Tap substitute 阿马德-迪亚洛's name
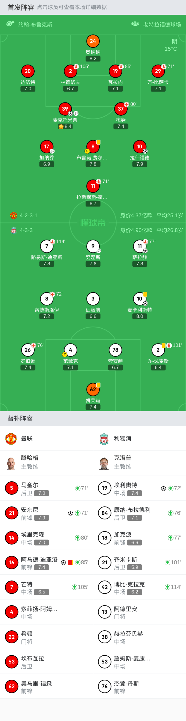Screen dimensions: 186x721 tap(39, 559)
